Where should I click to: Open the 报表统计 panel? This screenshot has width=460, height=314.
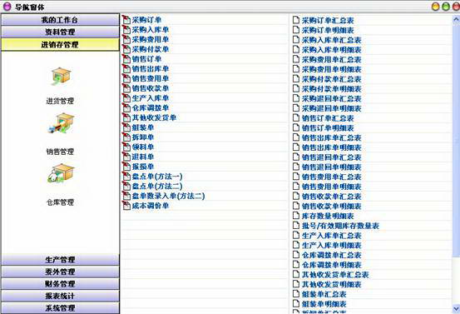point(60,296)
